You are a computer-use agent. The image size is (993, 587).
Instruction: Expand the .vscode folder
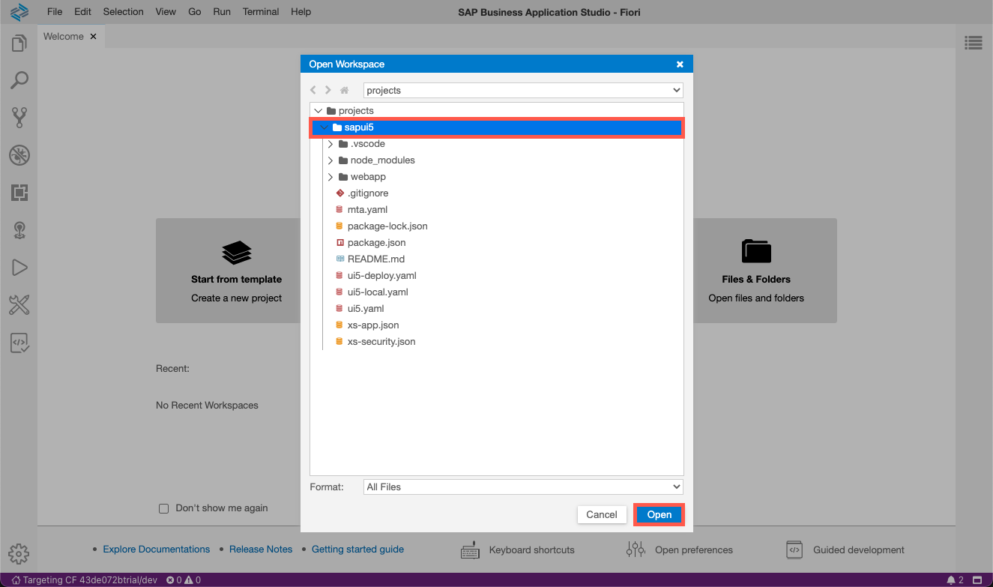[331, 144]
